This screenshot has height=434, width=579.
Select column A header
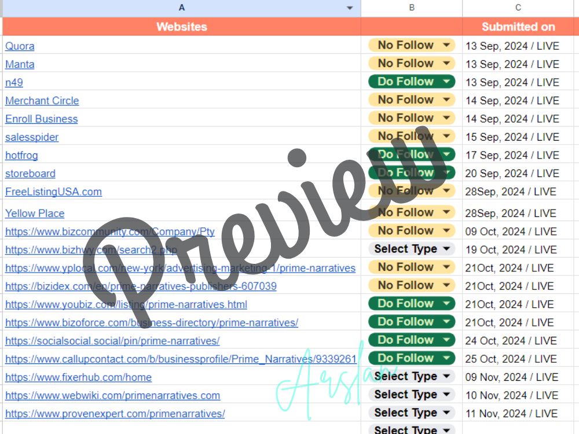tap(182, 8)
